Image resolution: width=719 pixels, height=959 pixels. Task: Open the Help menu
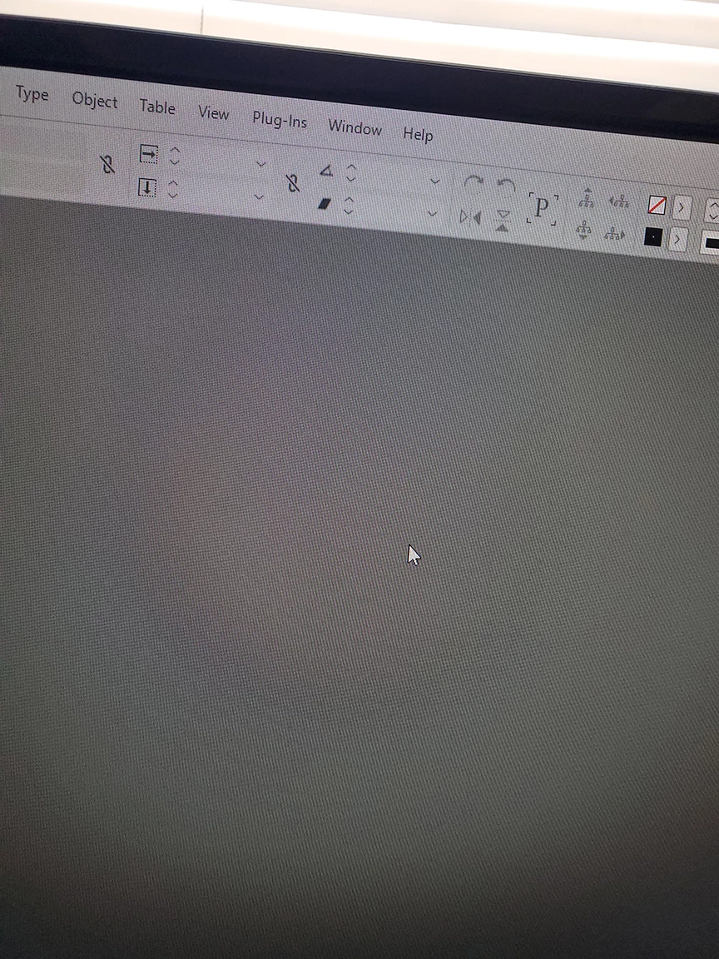(418, 134)
